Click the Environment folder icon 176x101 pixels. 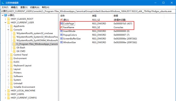tap(11, 58)
